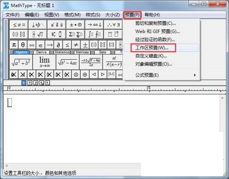Choose 工作区预置(W)... menu entry
Image resolution: width=229 pixels, height=179 pixels.
click(162, 48)
